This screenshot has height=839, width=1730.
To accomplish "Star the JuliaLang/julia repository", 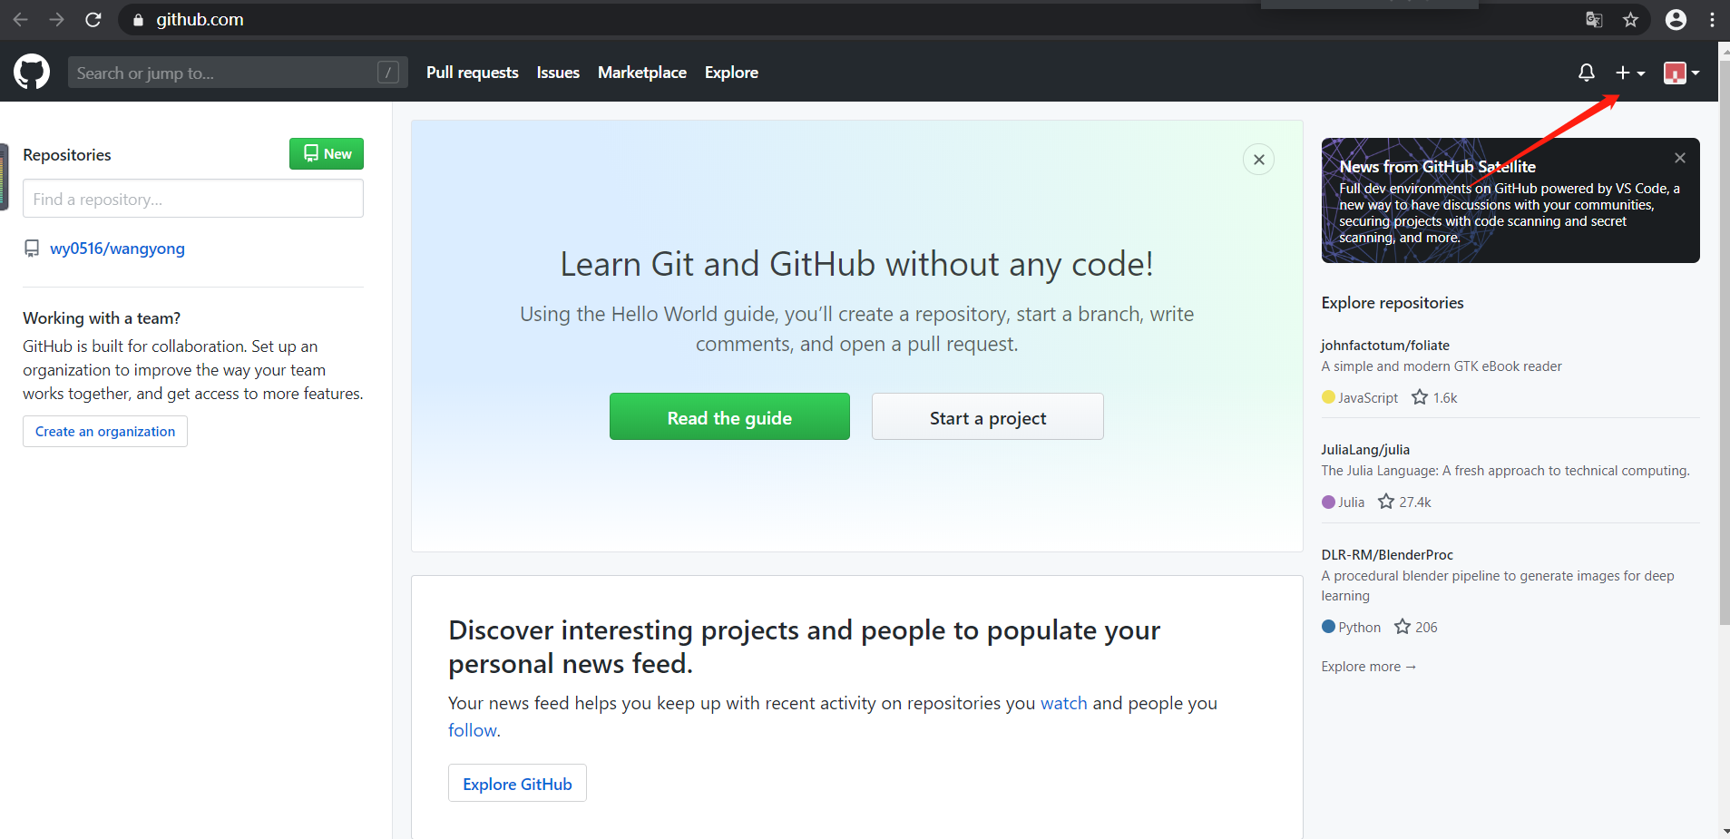I will tap(1386, 502).
